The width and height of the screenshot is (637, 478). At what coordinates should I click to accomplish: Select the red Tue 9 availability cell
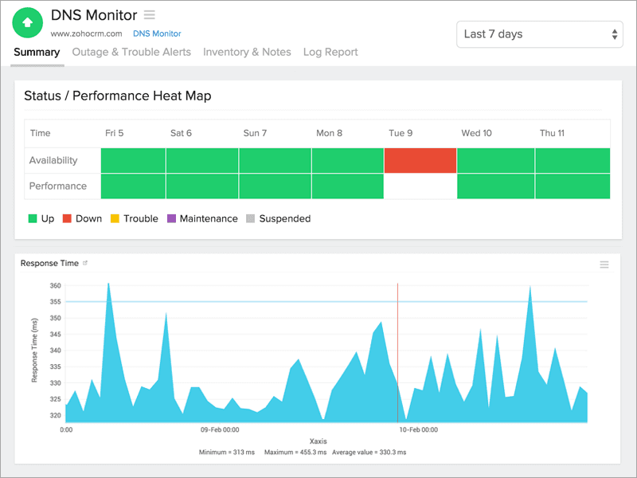[x=420, y=160]
